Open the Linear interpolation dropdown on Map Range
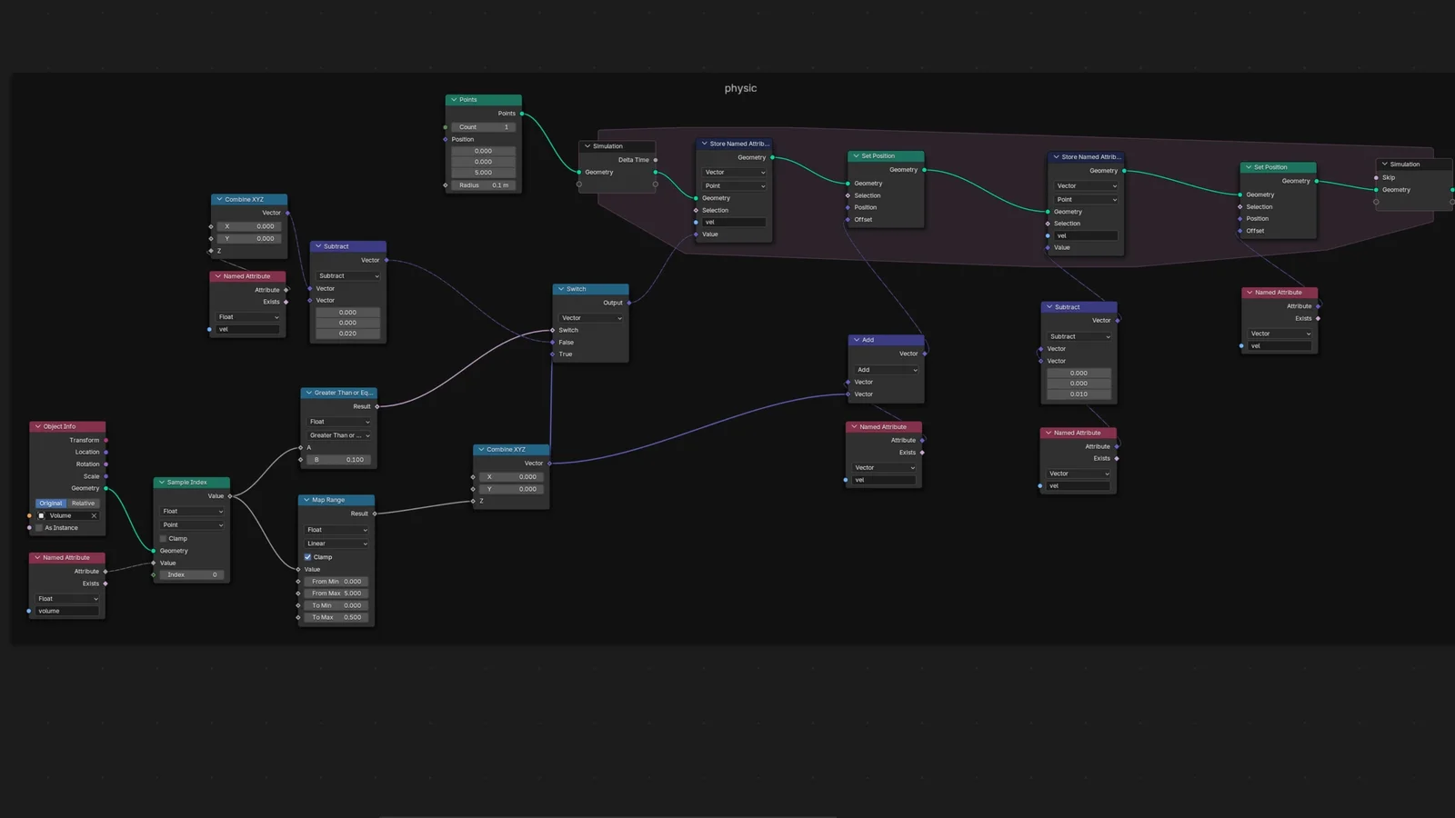The image size is (1455, 818). tap(336, 544)
